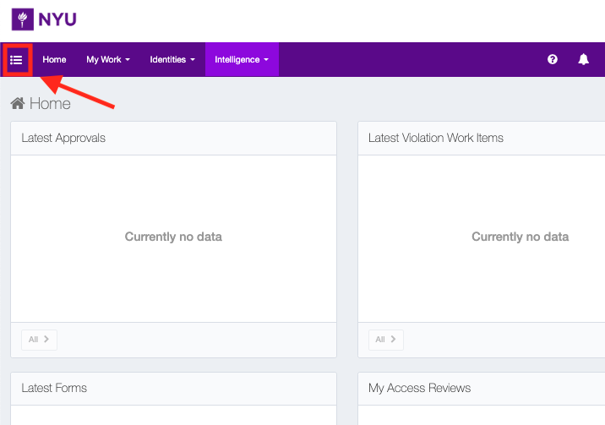The height and width of the screenshot is (425, 605).
Task: Click "Currently no data" in Violation Work Items
Action: 520,237
